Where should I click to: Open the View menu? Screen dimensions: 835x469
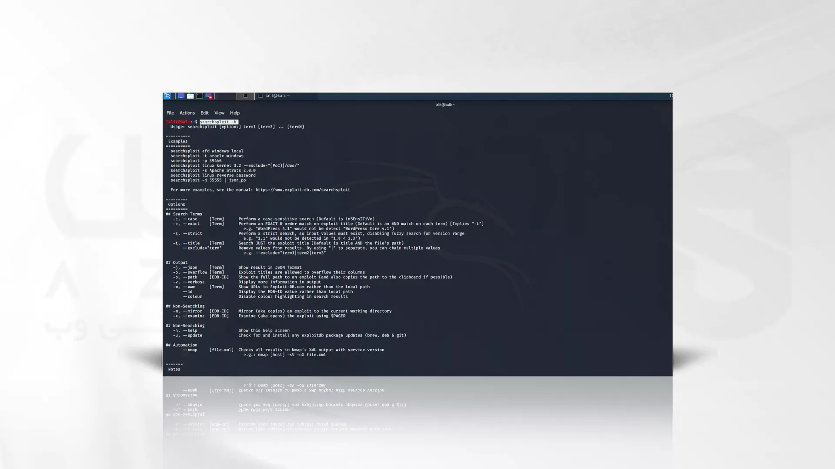point(219,113)
